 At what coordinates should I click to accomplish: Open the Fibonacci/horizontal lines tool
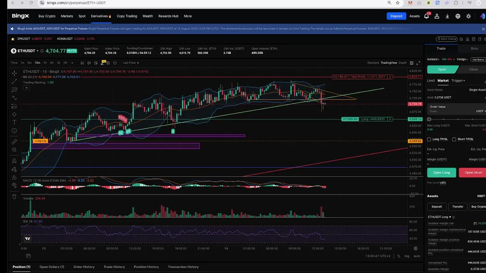(14, 90)
